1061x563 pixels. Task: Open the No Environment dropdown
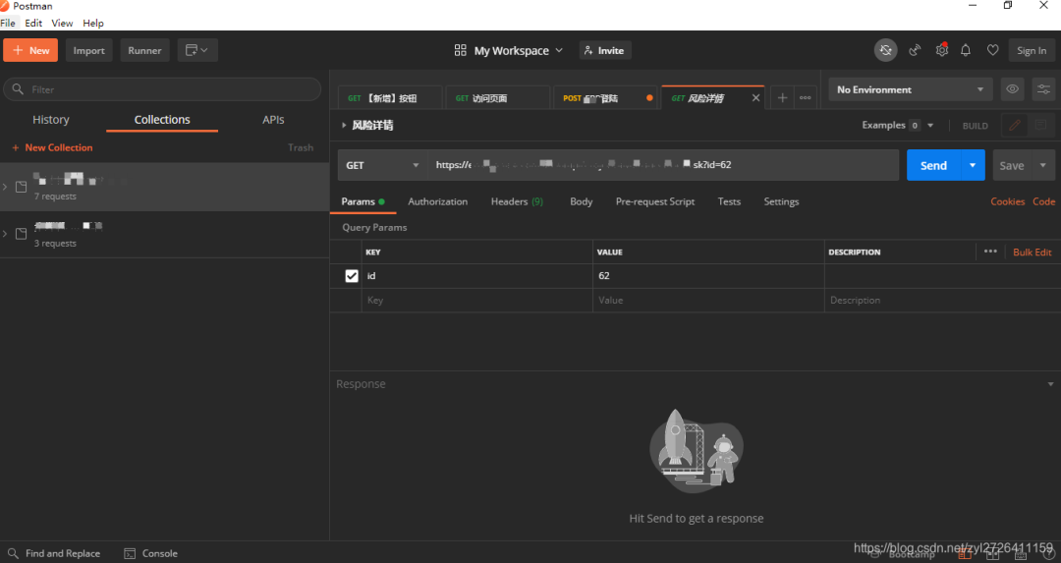pos(910,89)
